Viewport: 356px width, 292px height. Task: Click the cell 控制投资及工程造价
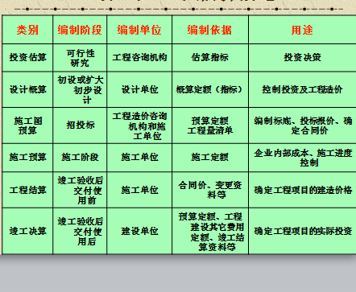coord(302,89)
